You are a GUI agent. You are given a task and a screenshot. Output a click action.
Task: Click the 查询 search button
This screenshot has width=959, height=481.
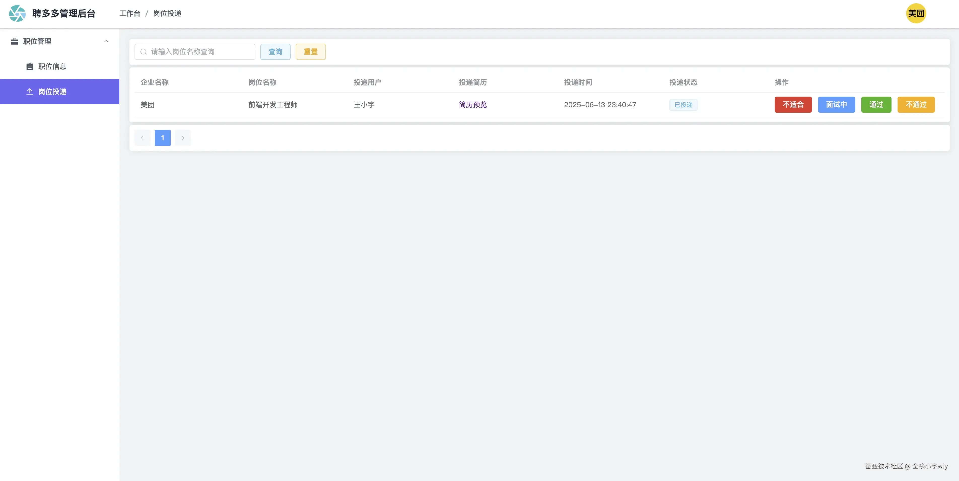click(275, 52)
